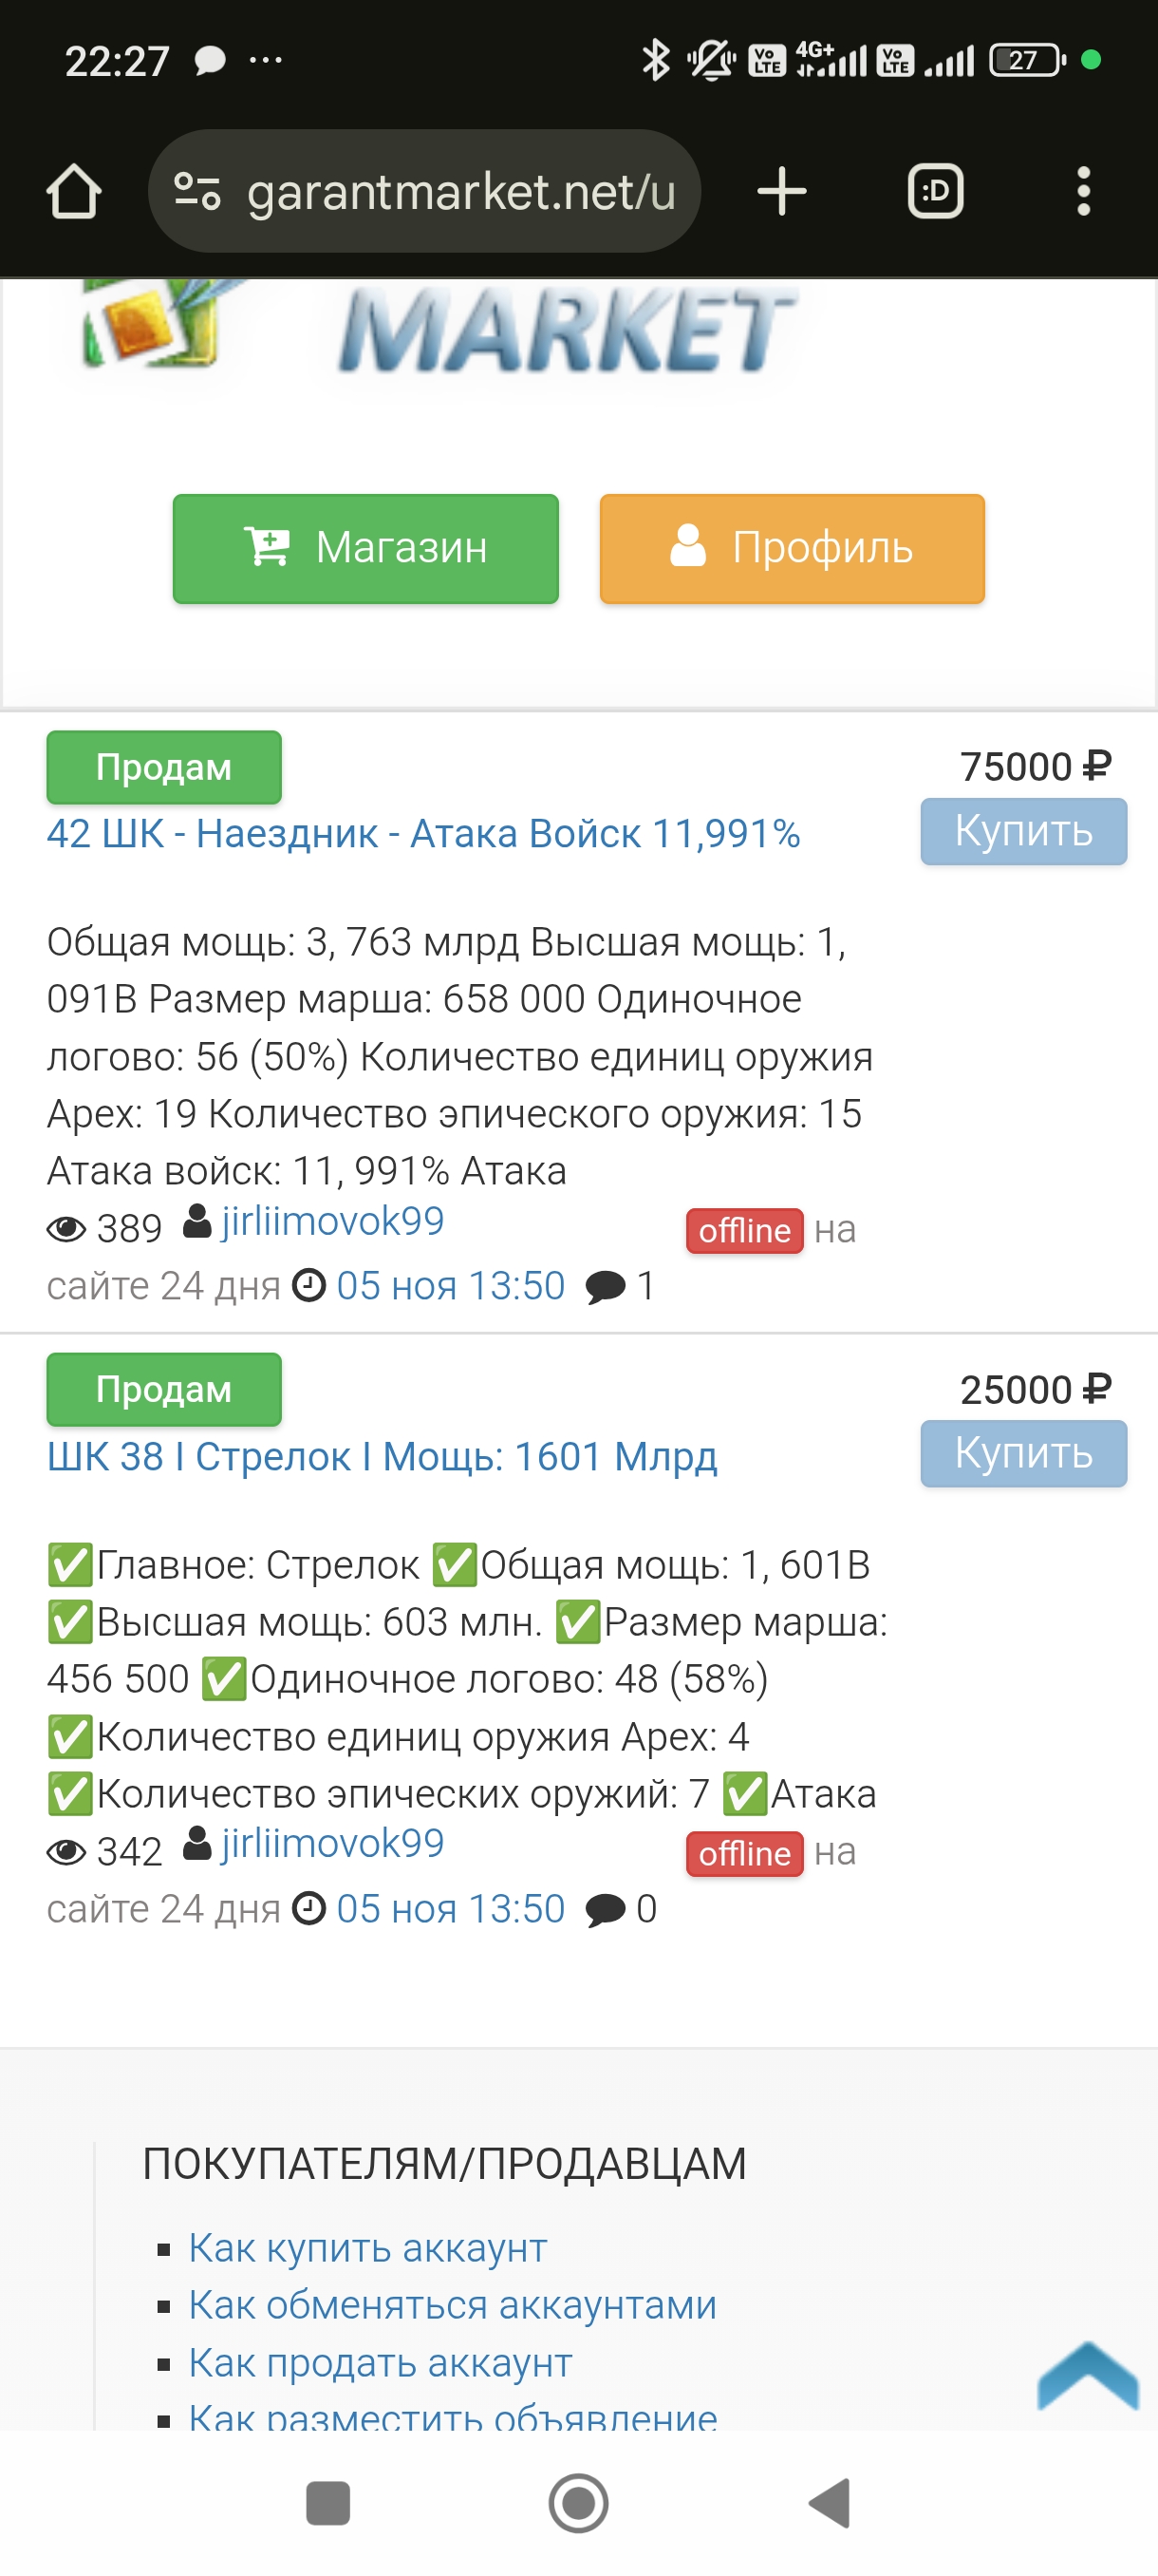Open the ШК 38 Стрелок listing
1158x2576 pixels.
pyautogui.click(x=382, y=1457)
